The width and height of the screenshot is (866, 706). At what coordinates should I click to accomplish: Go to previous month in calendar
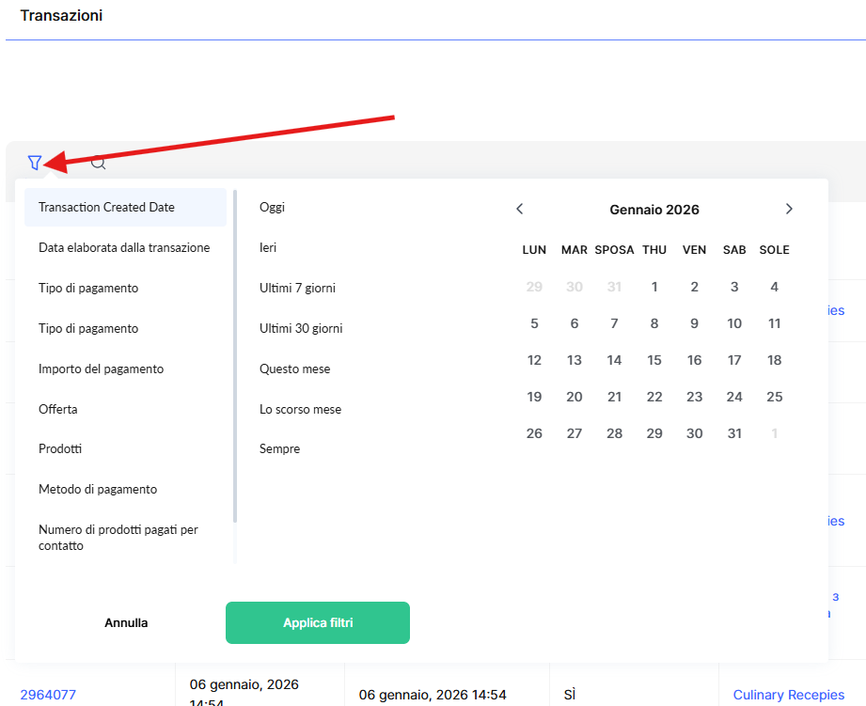(520, 209)
